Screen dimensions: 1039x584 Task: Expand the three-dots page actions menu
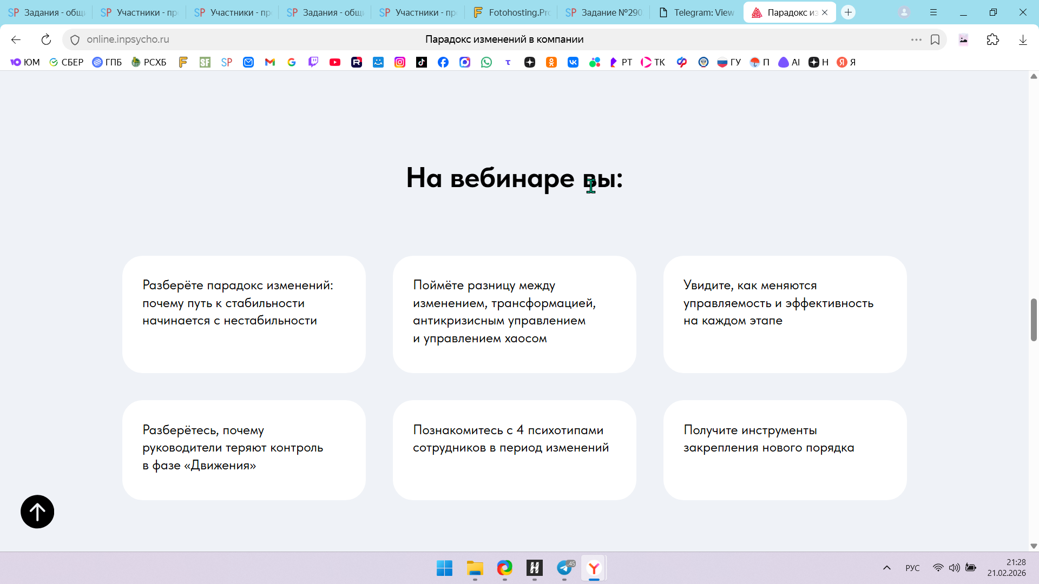pyautogui.click(x=916, y=39)
